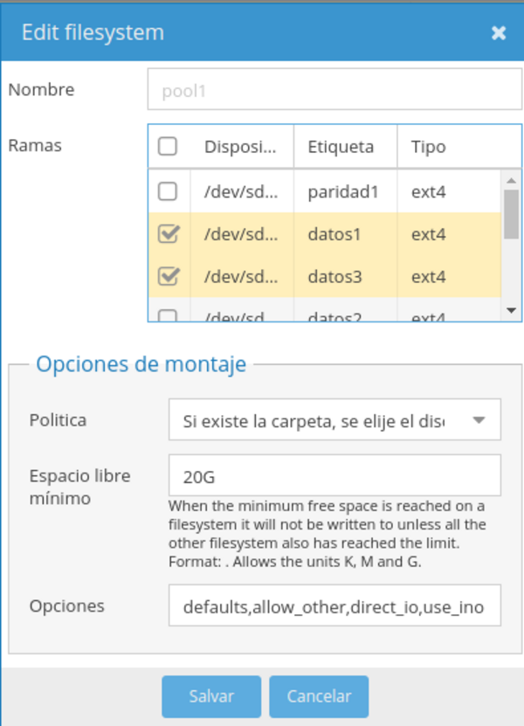Click the Opciones mount options field

[x=334, y=605]
